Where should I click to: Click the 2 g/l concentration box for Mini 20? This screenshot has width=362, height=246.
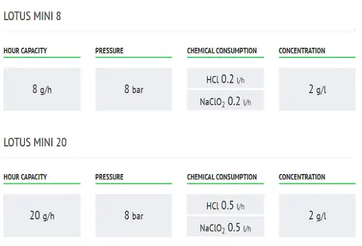pos(317,216)
